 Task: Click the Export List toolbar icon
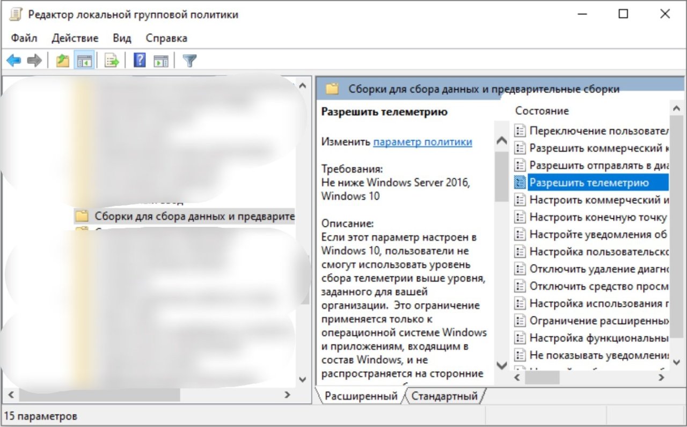tap(112, 61)
